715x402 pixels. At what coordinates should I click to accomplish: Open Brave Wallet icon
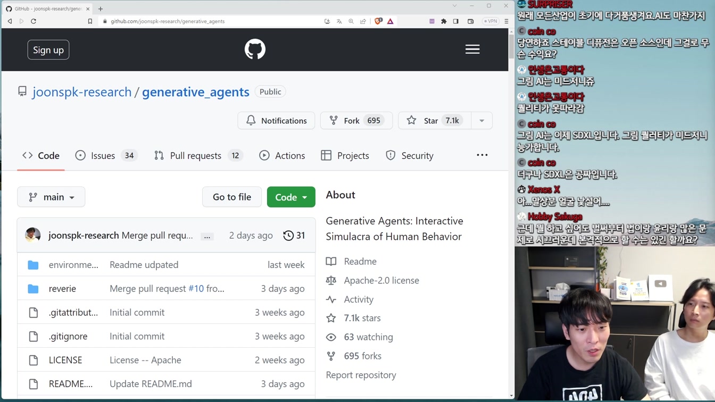471,21
